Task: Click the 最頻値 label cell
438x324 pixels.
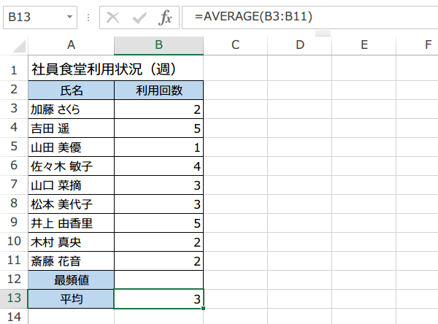Action: click(x=72, y=280)
